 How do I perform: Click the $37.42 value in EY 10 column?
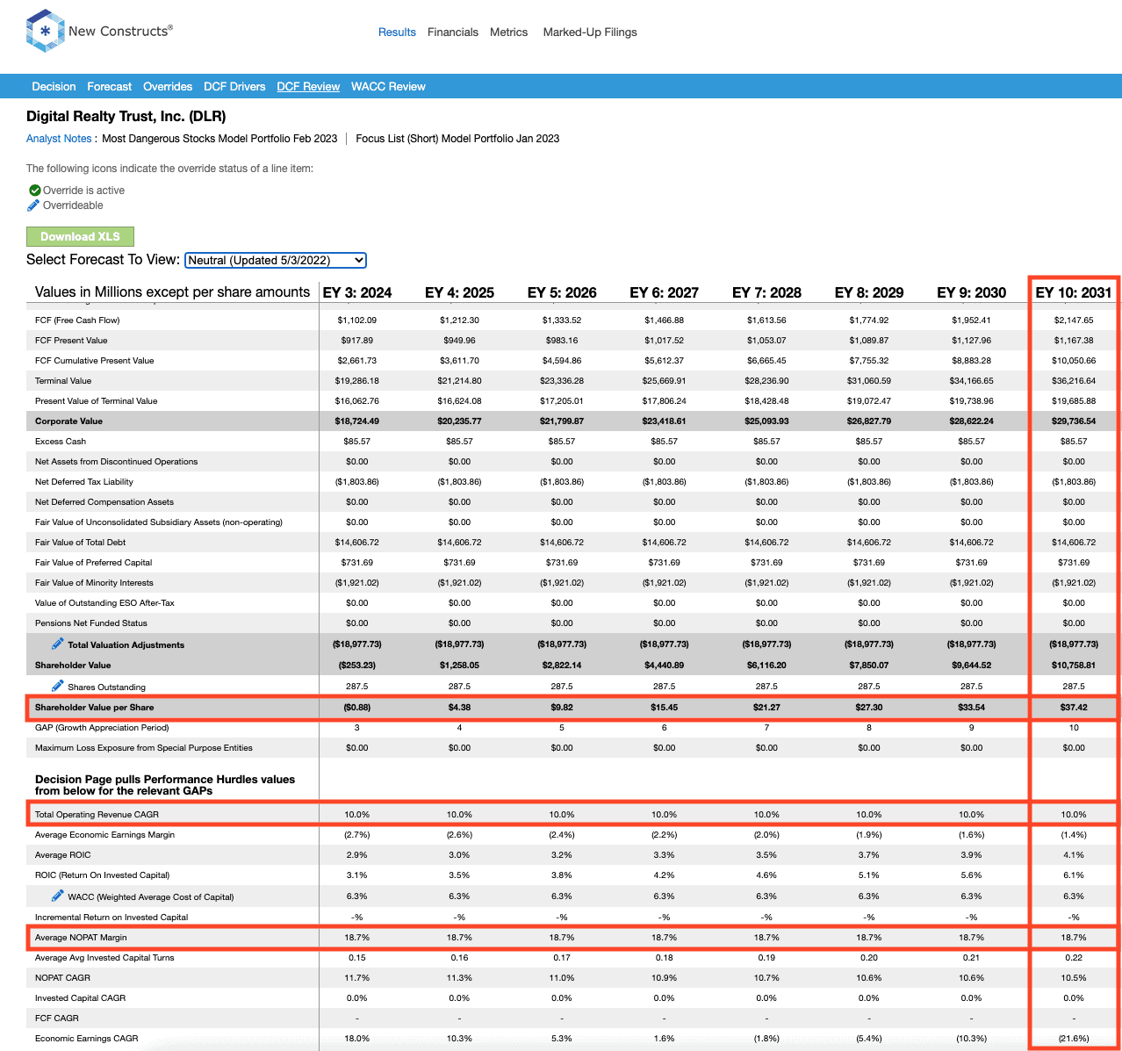[1074, 708]
